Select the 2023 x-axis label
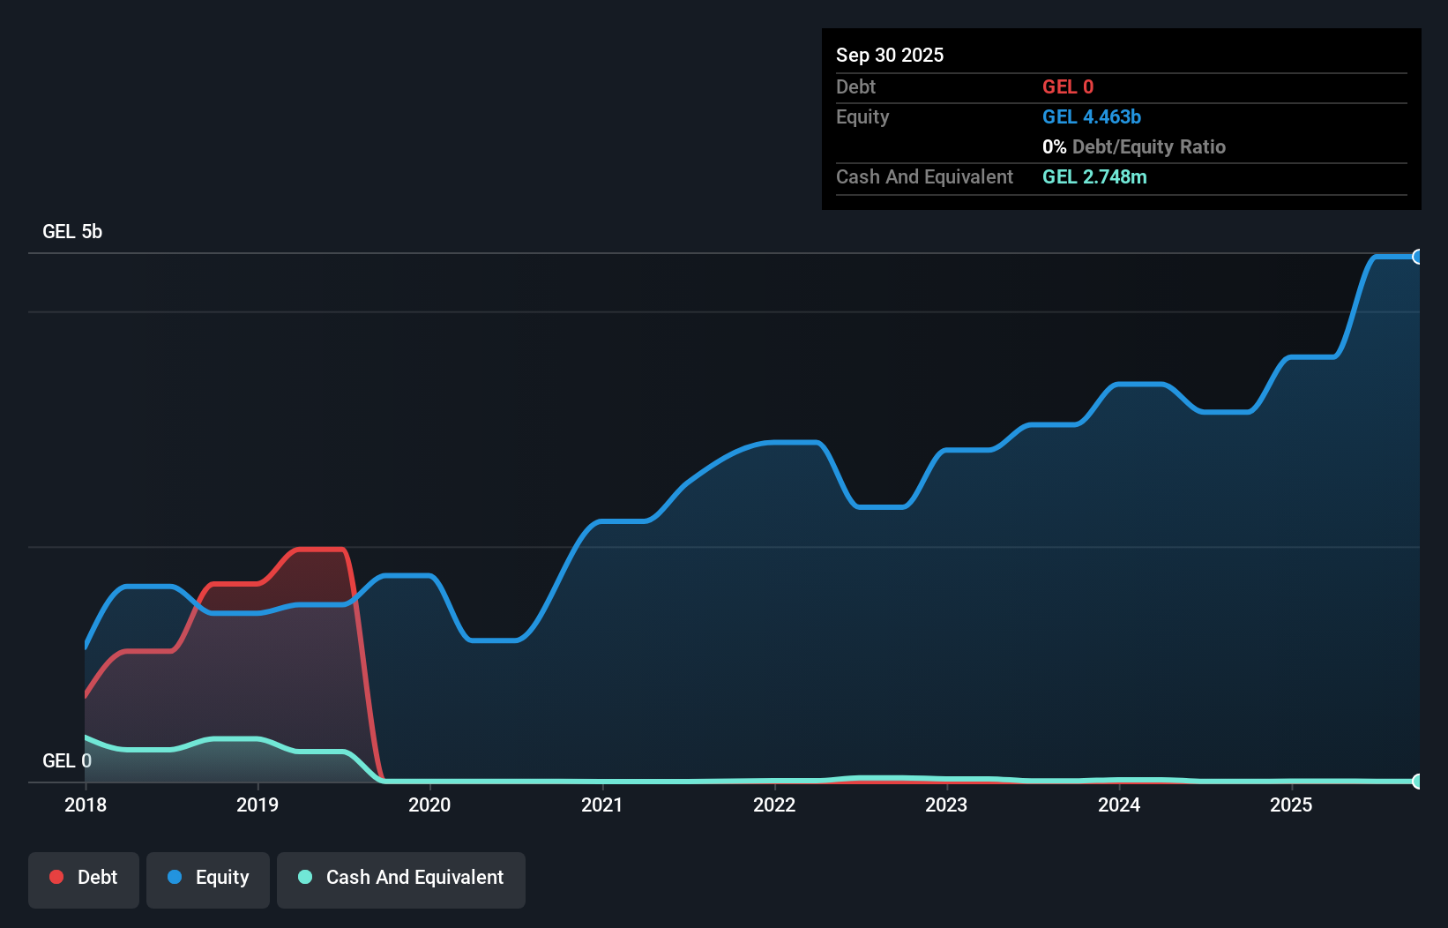Image resolution: width=1448 pixels, height=928 pixels. coord(946,805)
